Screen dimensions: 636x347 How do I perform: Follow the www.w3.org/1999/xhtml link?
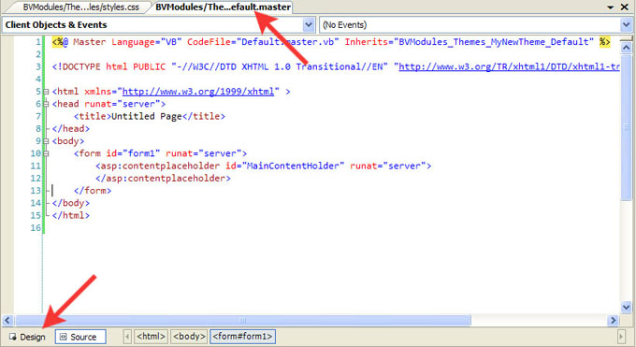tap(198, 92)
